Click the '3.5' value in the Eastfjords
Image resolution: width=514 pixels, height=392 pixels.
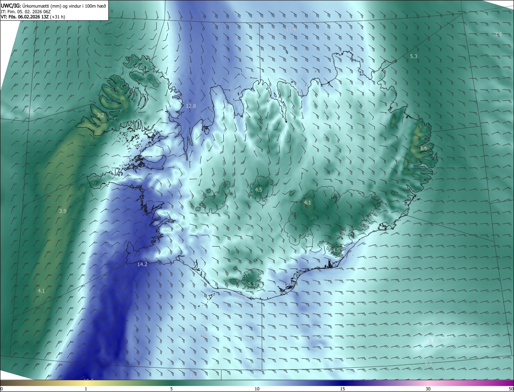[x=423, y=149]
